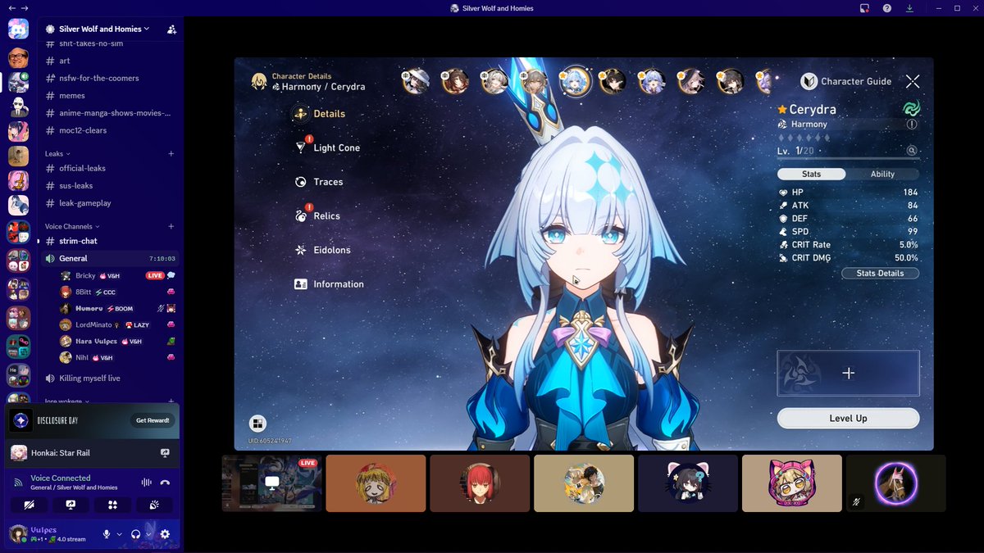984x553 pixels.
Task: Open the Soundboard button in voice panel
Action: 154,505
